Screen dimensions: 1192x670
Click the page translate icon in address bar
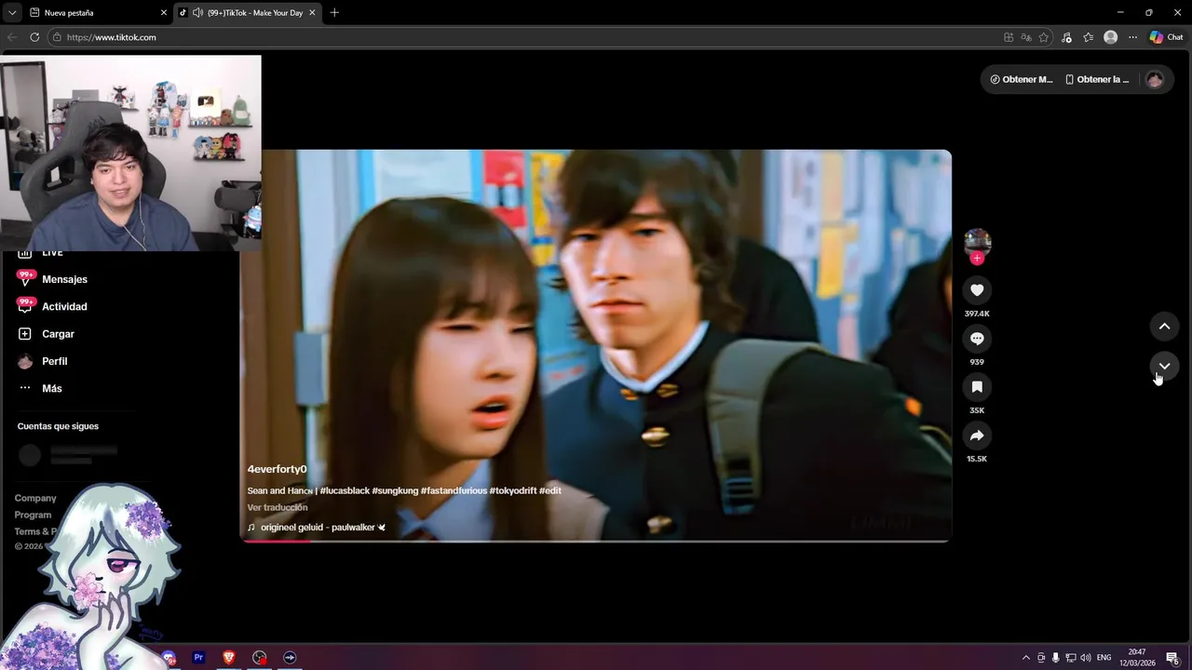click(x=1025, y=37)
